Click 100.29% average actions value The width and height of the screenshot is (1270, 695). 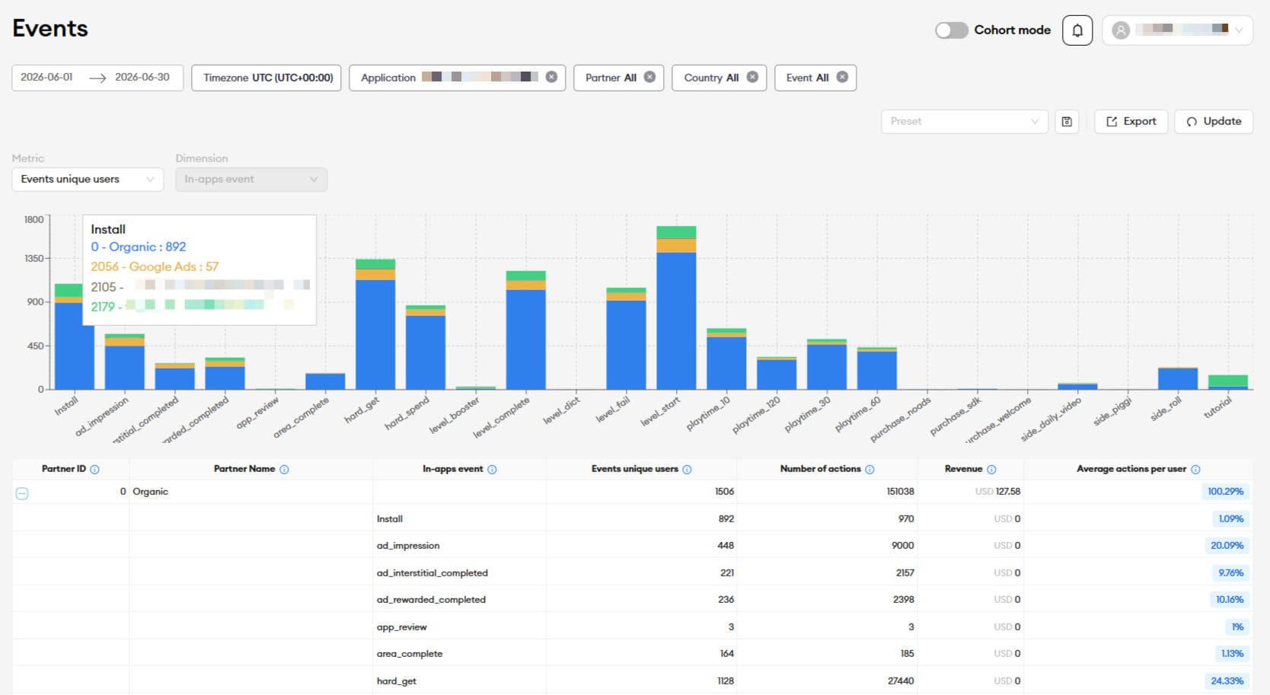(1225, 492)
